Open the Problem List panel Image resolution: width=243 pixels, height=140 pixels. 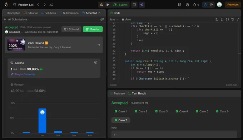coord(23,5)
